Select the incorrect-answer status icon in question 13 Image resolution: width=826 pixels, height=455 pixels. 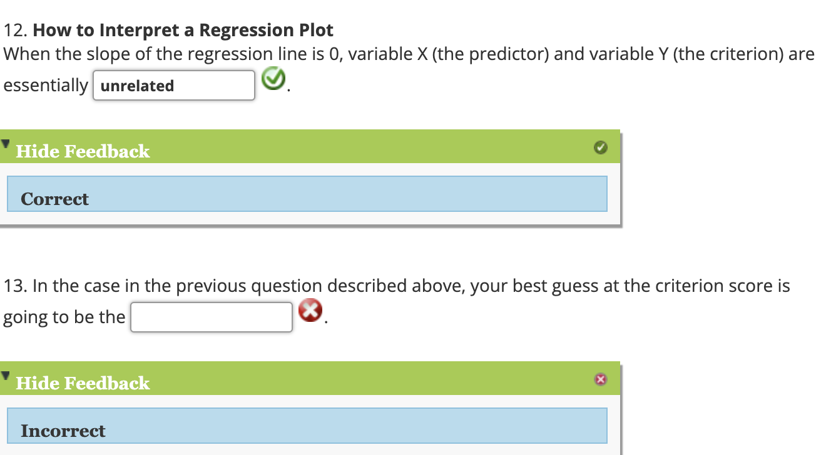pyautogui.click(x=310, y=311)
